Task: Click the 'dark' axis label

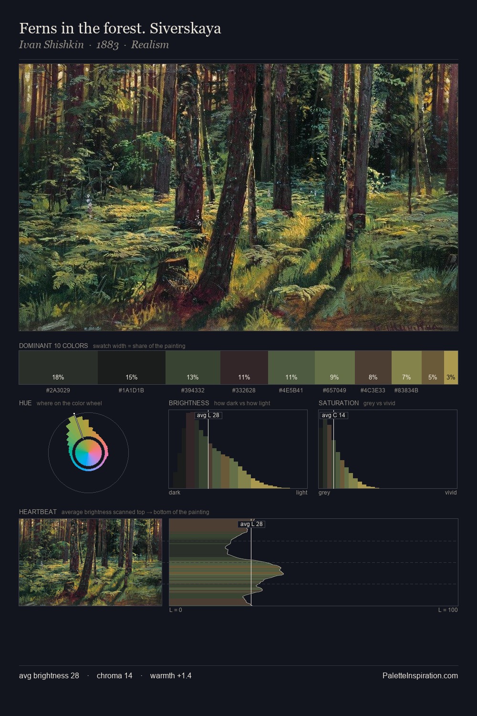Action: coord(175,493)
